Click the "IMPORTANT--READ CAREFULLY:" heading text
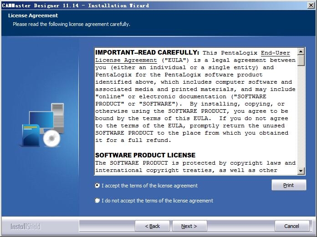Image resolution: width=317 pixels, height=237 pixels. click(147, 52)
